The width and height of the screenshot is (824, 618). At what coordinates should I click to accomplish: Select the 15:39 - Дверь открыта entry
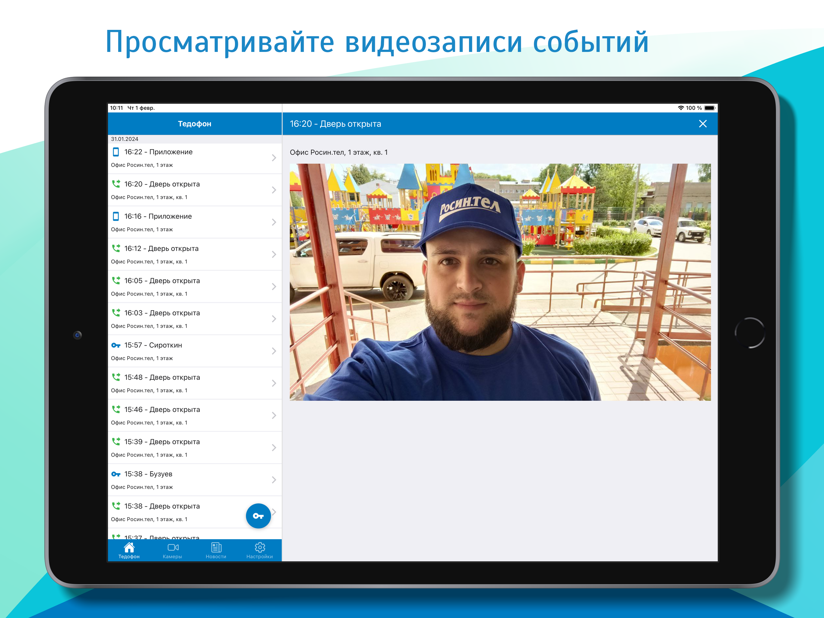click(x=195, y=448)
